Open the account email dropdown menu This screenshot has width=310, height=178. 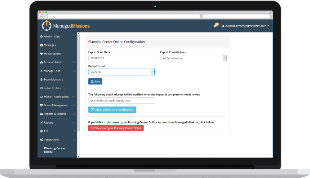coord(246,26)
